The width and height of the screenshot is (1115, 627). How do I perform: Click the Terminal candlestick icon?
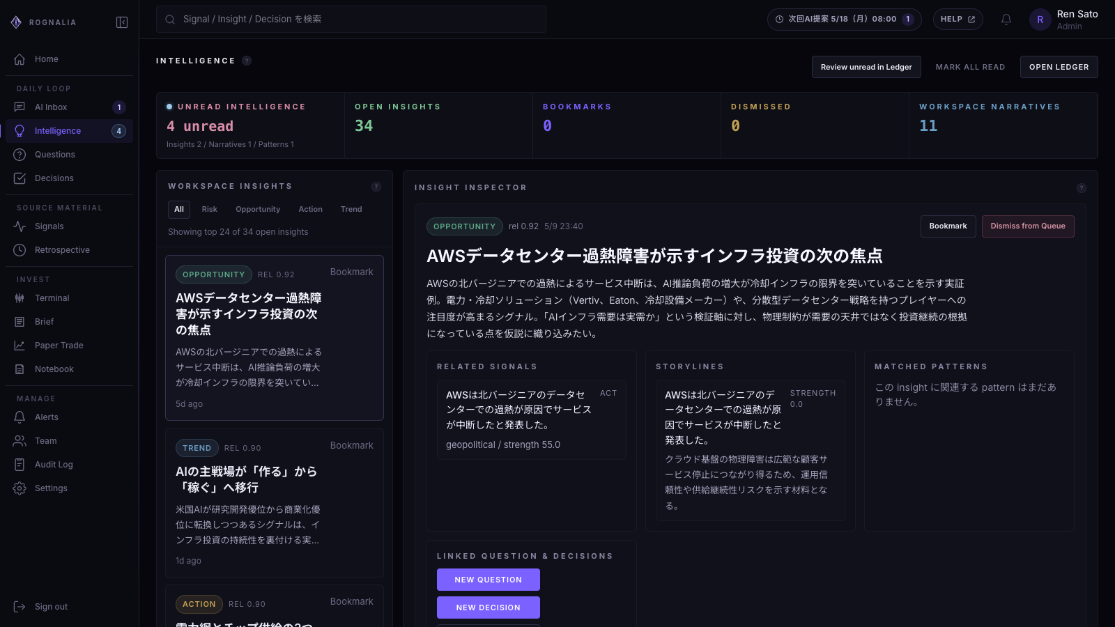(x=20, y=298)
